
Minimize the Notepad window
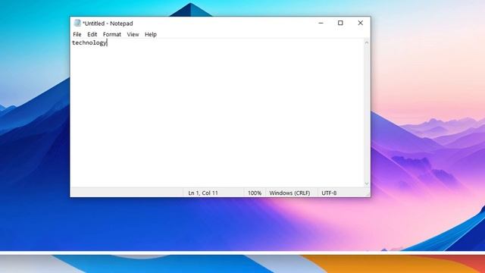[321, 23]
